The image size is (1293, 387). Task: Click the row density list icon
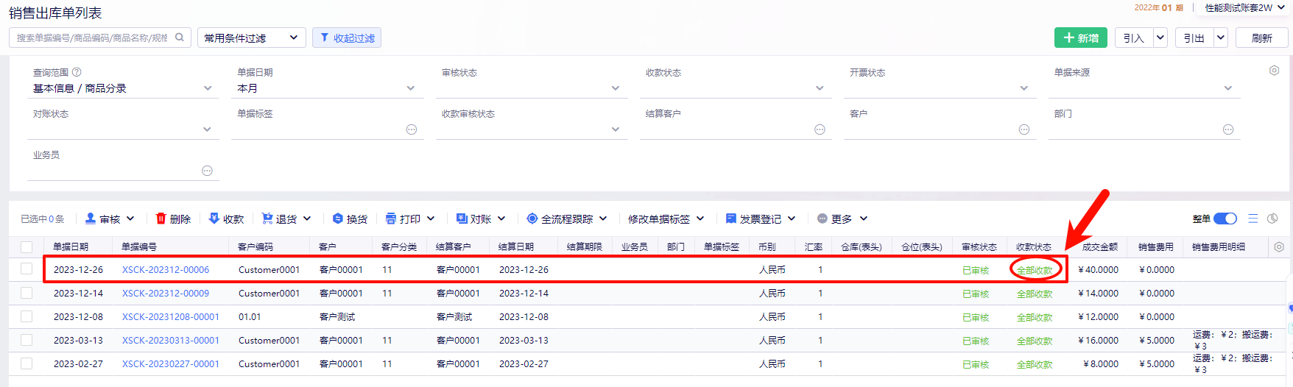pos(1253,219)
